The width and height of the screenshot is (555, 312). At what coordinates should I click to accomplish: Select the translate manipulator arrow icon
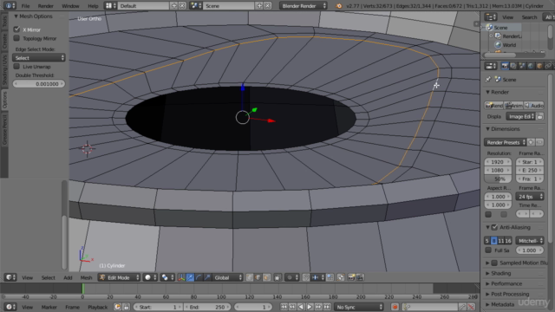tap(190, 277)
